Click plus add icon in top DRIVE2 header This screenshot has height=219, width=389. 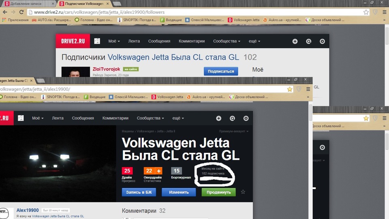pos(295,41)
